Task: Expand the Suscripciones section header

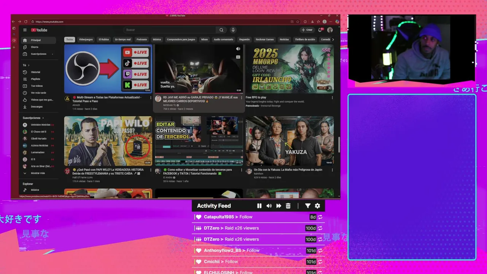Action: (x=33, y=118)
